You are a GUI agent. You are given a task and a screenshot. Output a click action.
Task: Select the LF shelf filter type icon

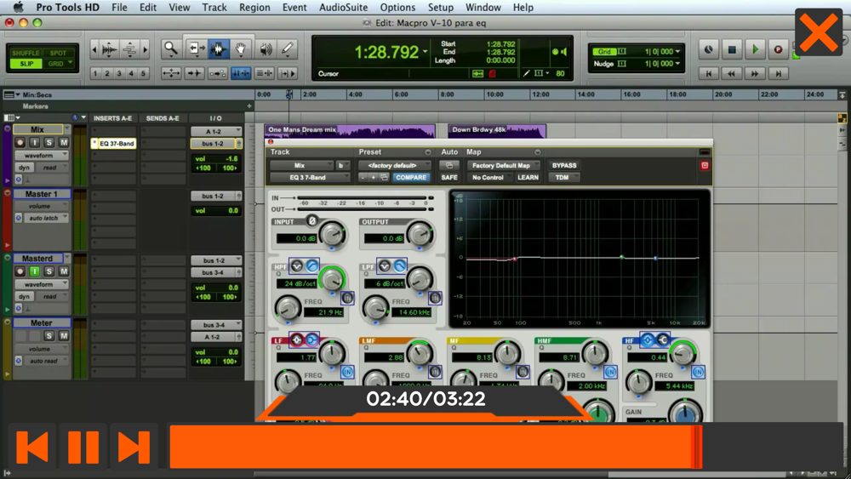(311, 340)
